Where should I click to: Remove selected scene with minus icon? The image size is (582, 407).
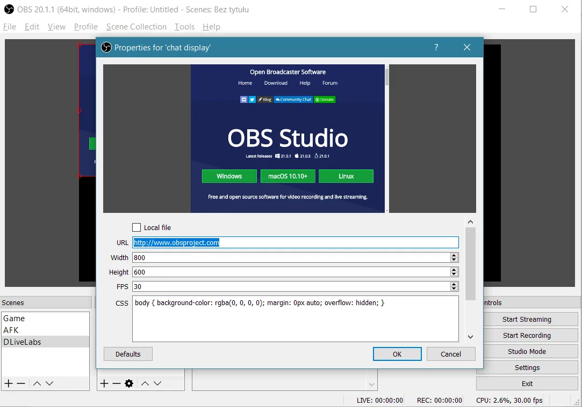[x=21, y=383]
